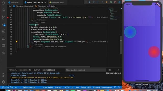Select the GlassCreditCard.dart editor tab
Image resolution: width=163 pixels, height=91 pixels.
click(36, 2)
